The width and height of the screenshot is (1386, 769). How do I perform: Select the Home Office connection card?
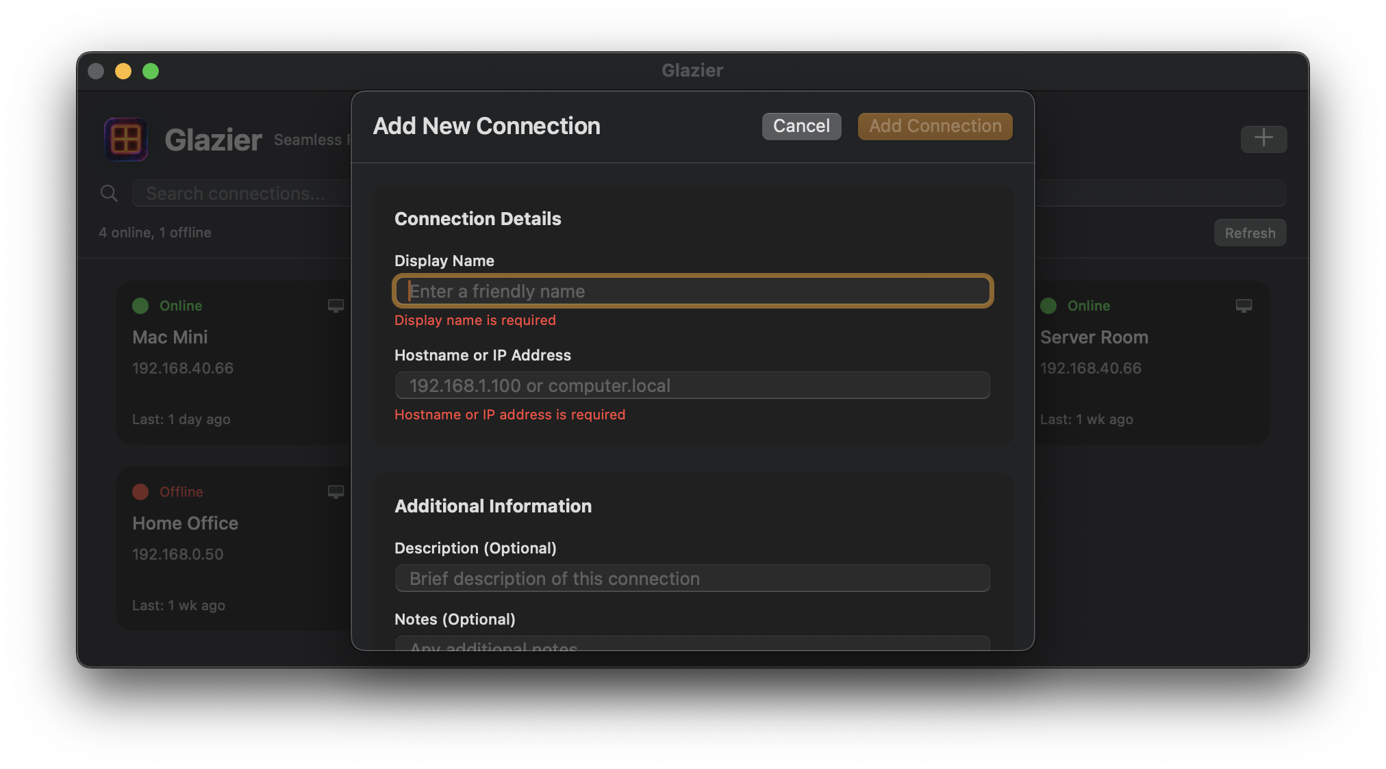[205, 547]
